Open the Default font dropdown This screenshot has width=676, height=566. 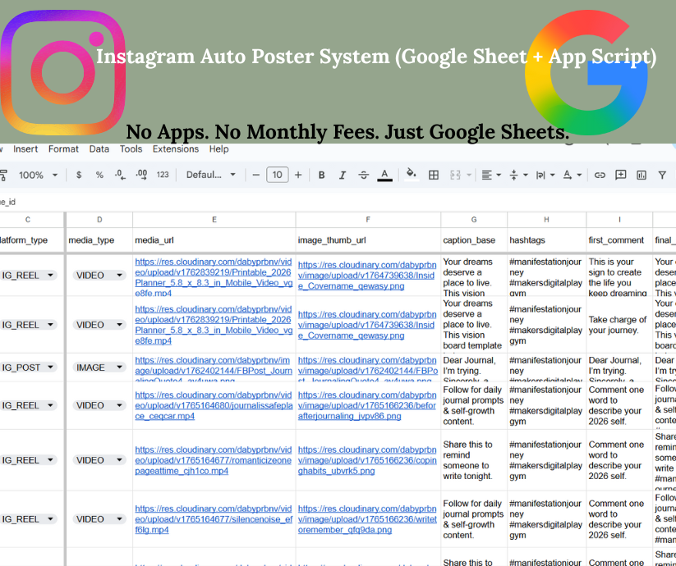click(211, 175)
